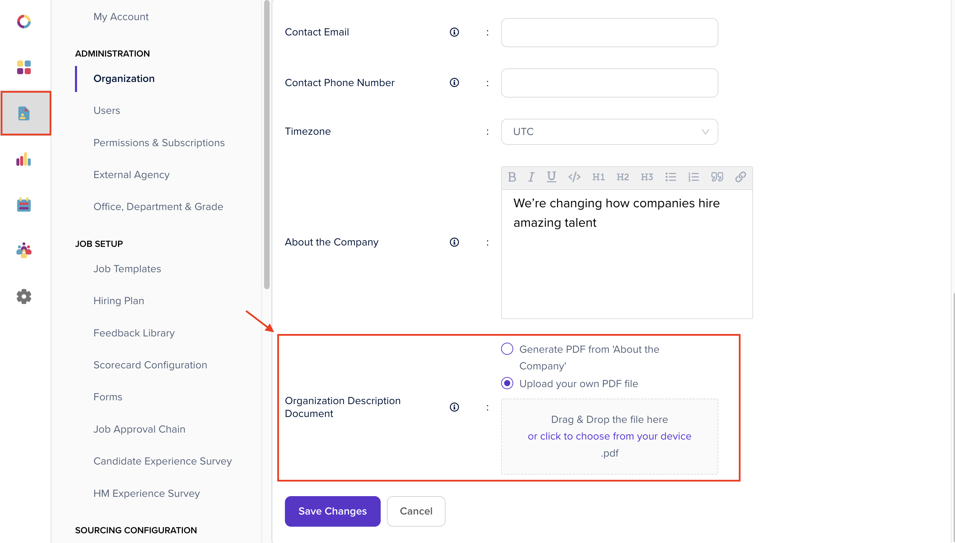Screen dimensions: 955x543
Task: Toggle italic formatting in editor
Action: tap(531, 177)
